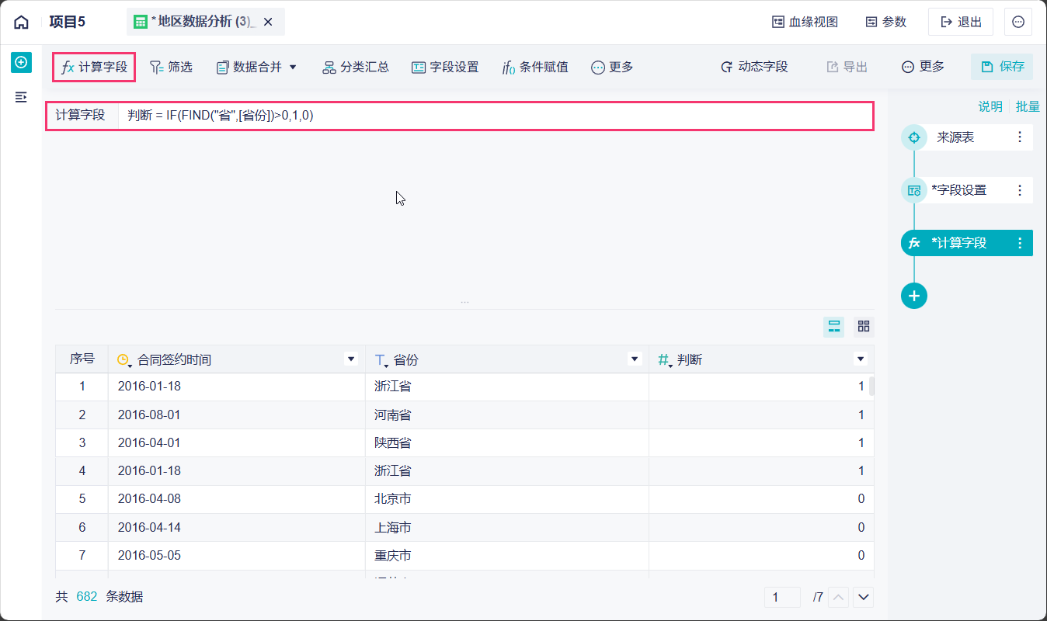This screenshot has height=621, width=1047.
Task: Change 省份 column text type icon
Action: [381, 359]
